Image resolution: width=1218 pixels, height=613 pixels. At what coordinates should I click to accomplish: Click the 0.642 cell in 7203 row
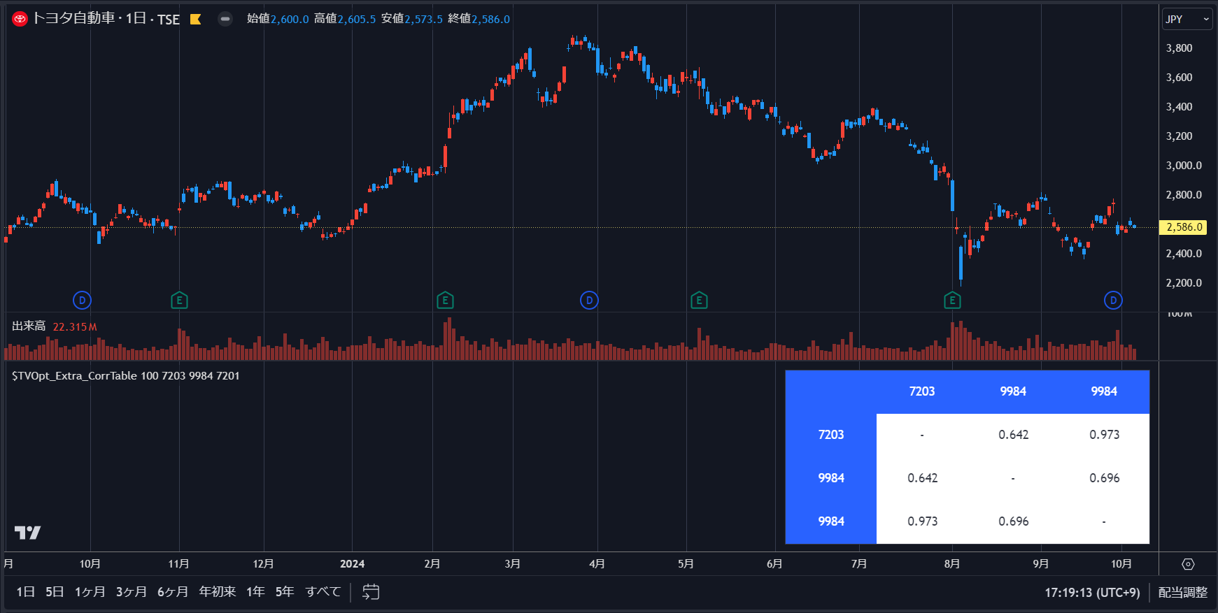(x=1013, y=435)
